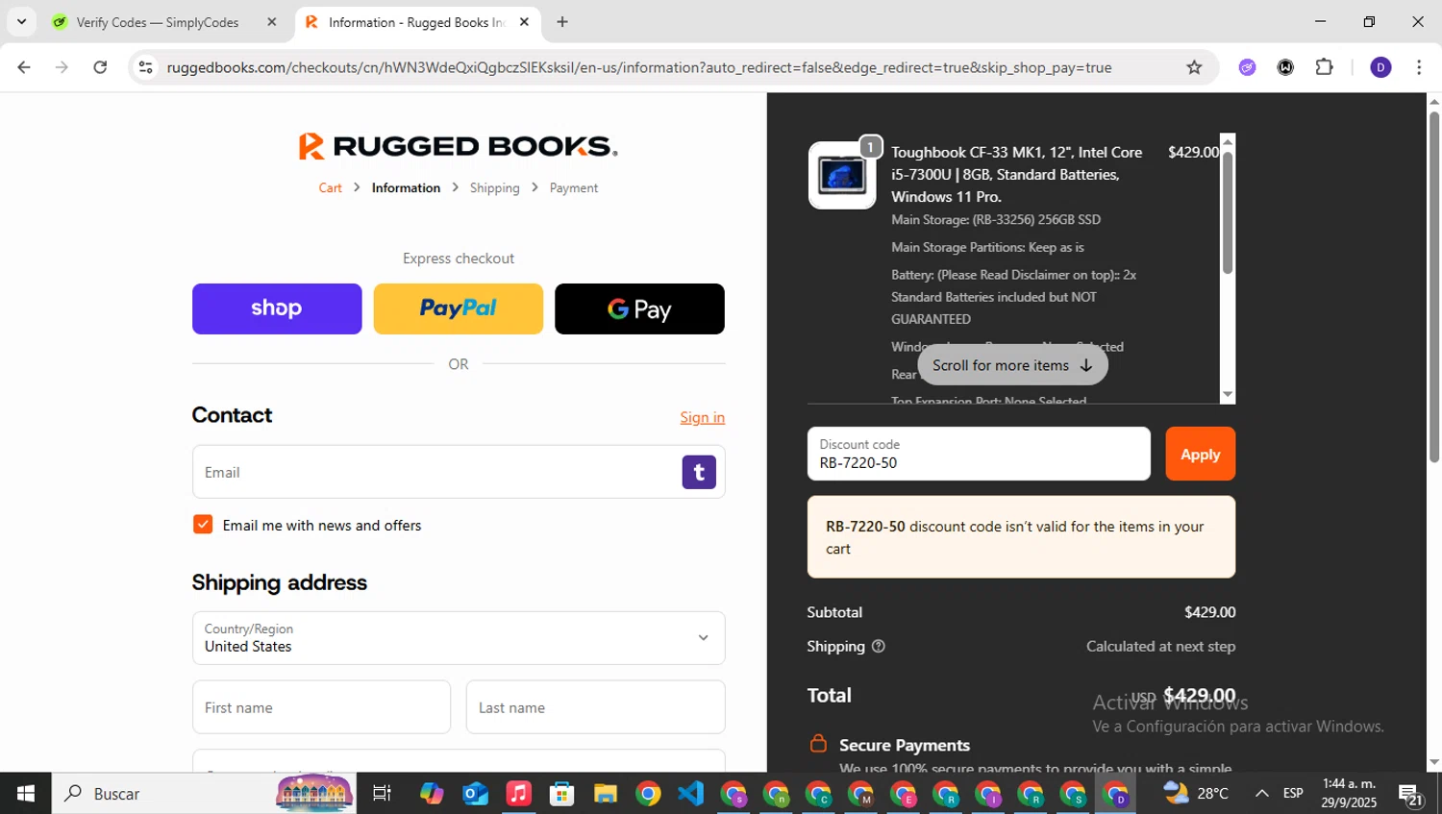Viewport: 1442px width, 814px height.
Task: Select the Information - Rugged Books tab
Action: pos(415,22)
